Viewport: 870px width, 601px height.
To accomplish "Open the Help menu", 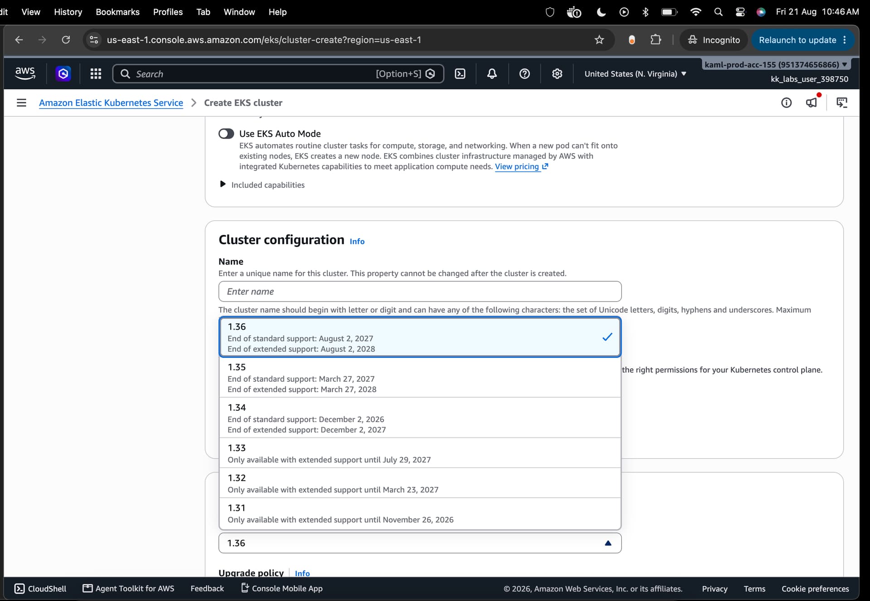I will (277, 12).
